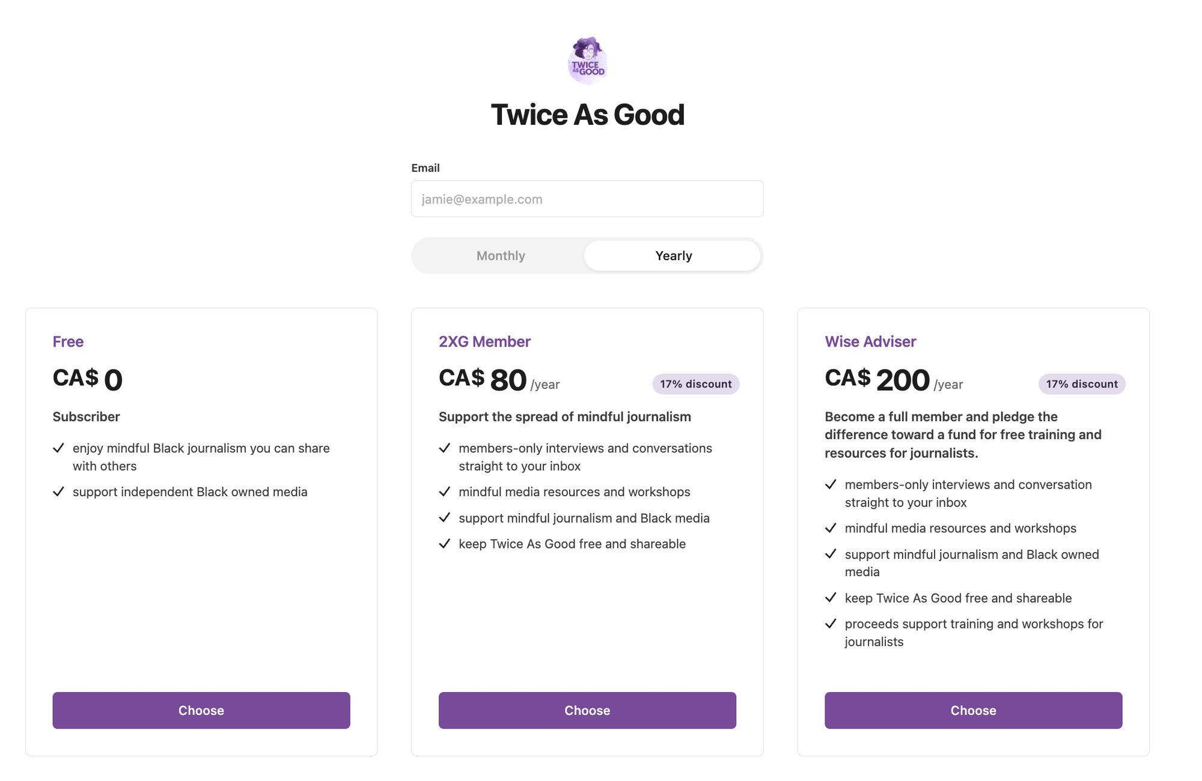The width and height of the screenshot is (1202, 781).
Task: Click the 17% discount badge on Wise Adviser
Action: click(1082, 384)
